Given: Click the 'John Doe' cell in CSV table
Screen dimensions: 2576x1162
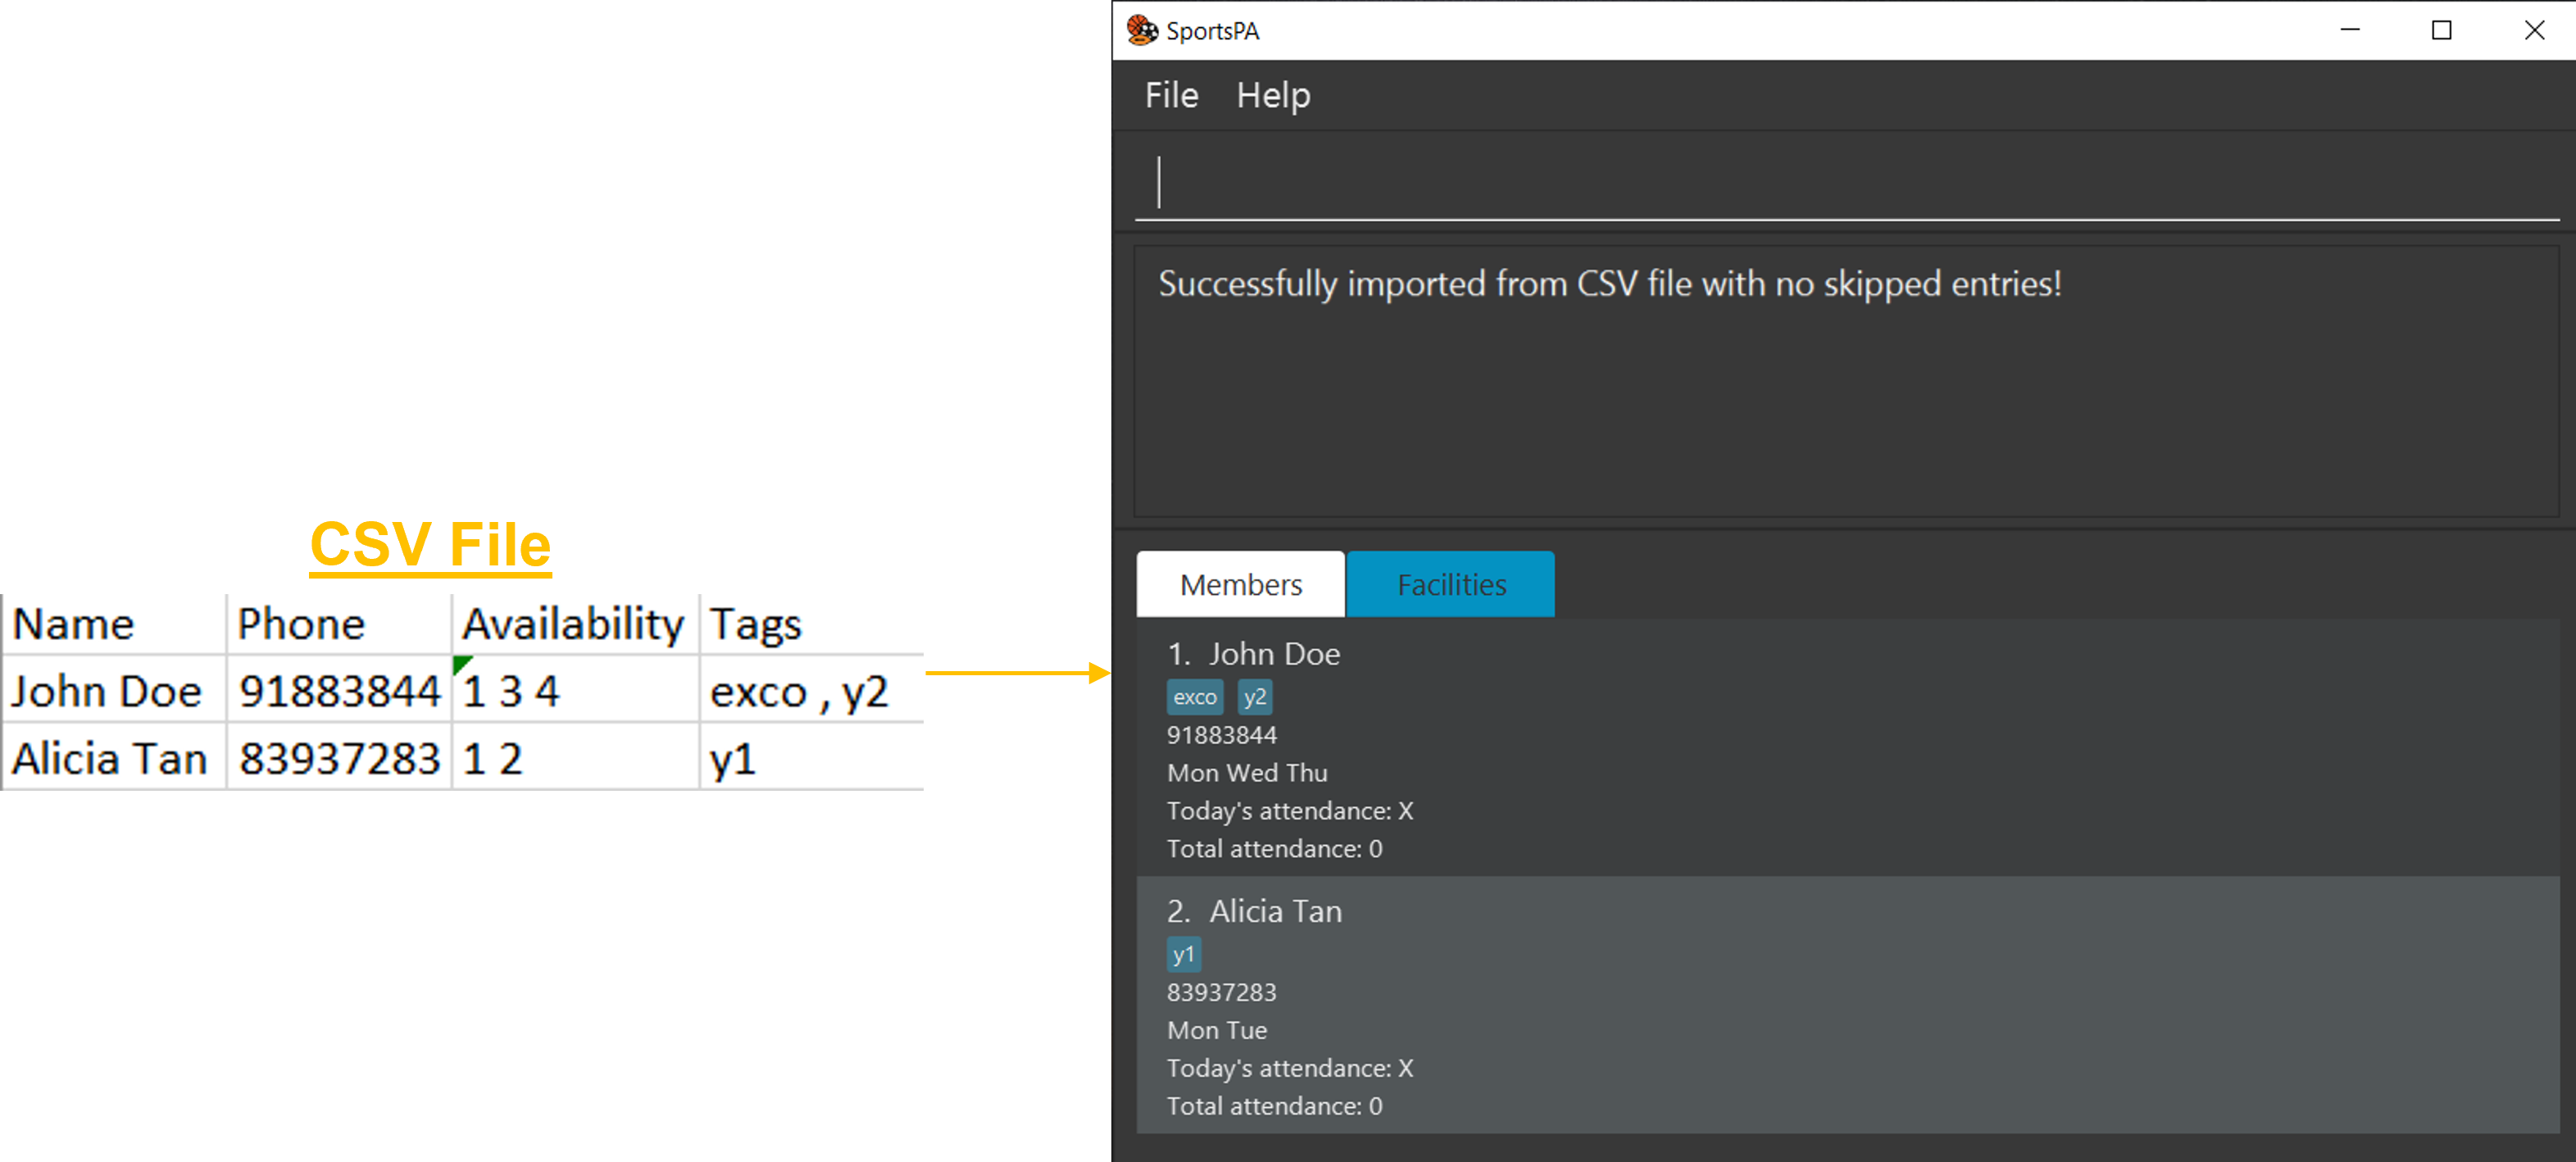Looking at the screenshot, I should (x=114, y=690).
